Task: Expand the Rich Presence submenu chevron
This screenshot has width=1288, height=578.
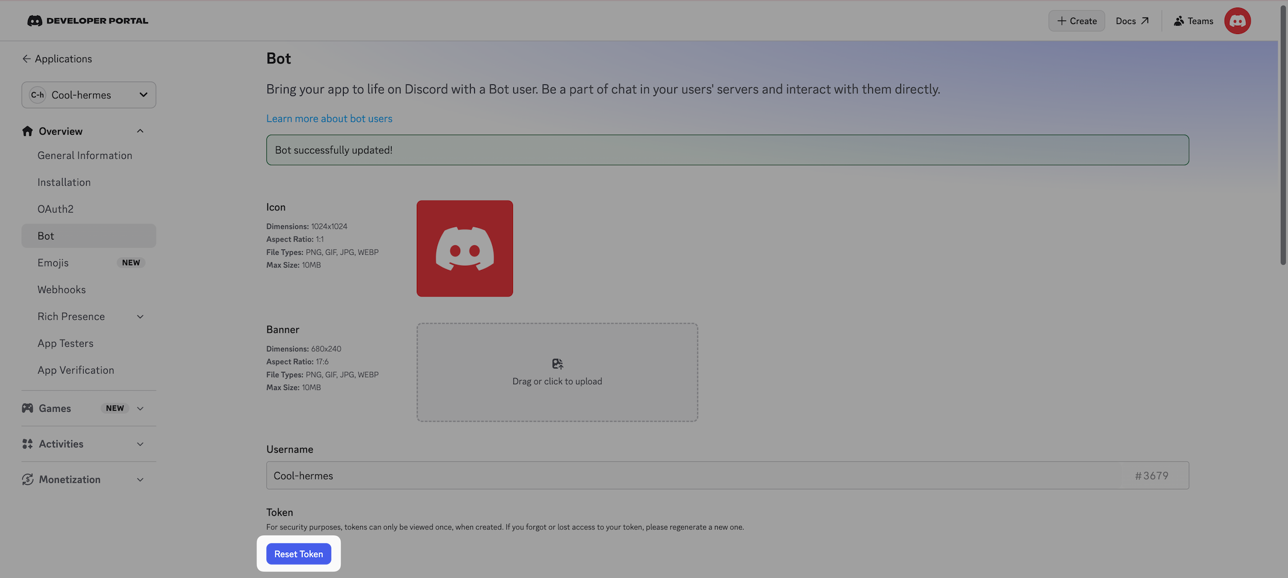Action: pos(141,317)
